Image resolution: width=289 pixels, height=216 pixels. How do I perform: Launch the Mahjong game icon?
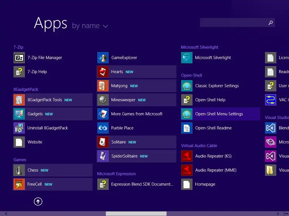point(103,86)
